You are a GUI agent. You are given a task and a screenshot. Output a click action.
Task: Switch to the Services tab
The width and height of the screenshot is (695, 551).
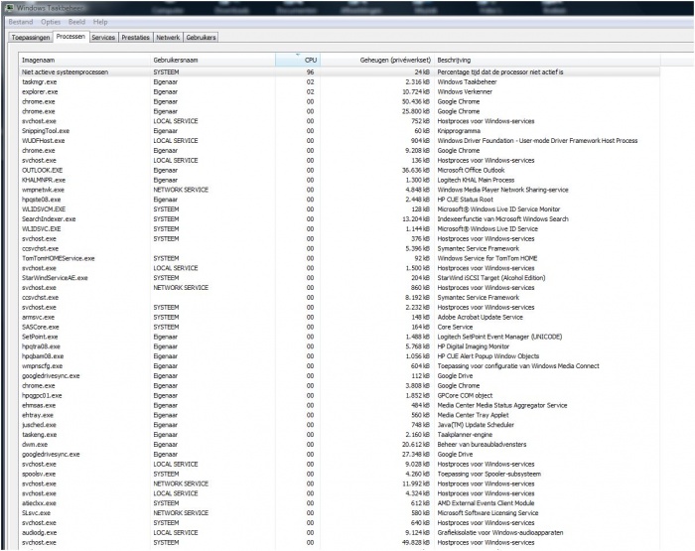pos(103,38)
